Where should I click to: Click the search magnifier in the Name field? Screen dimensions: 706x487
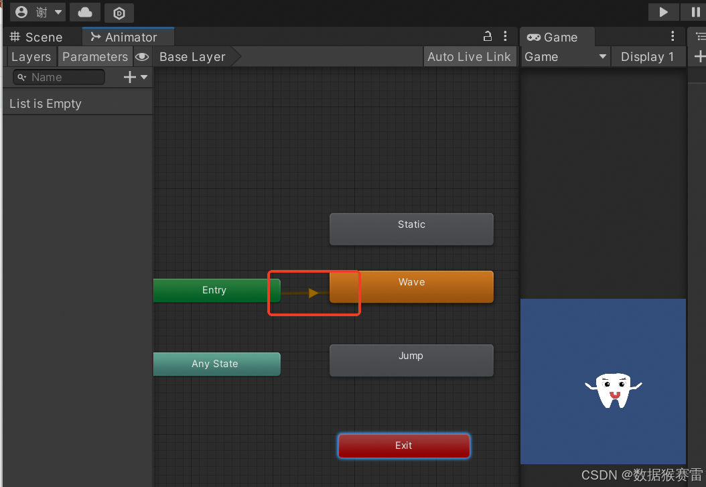(x=20, y=77)
